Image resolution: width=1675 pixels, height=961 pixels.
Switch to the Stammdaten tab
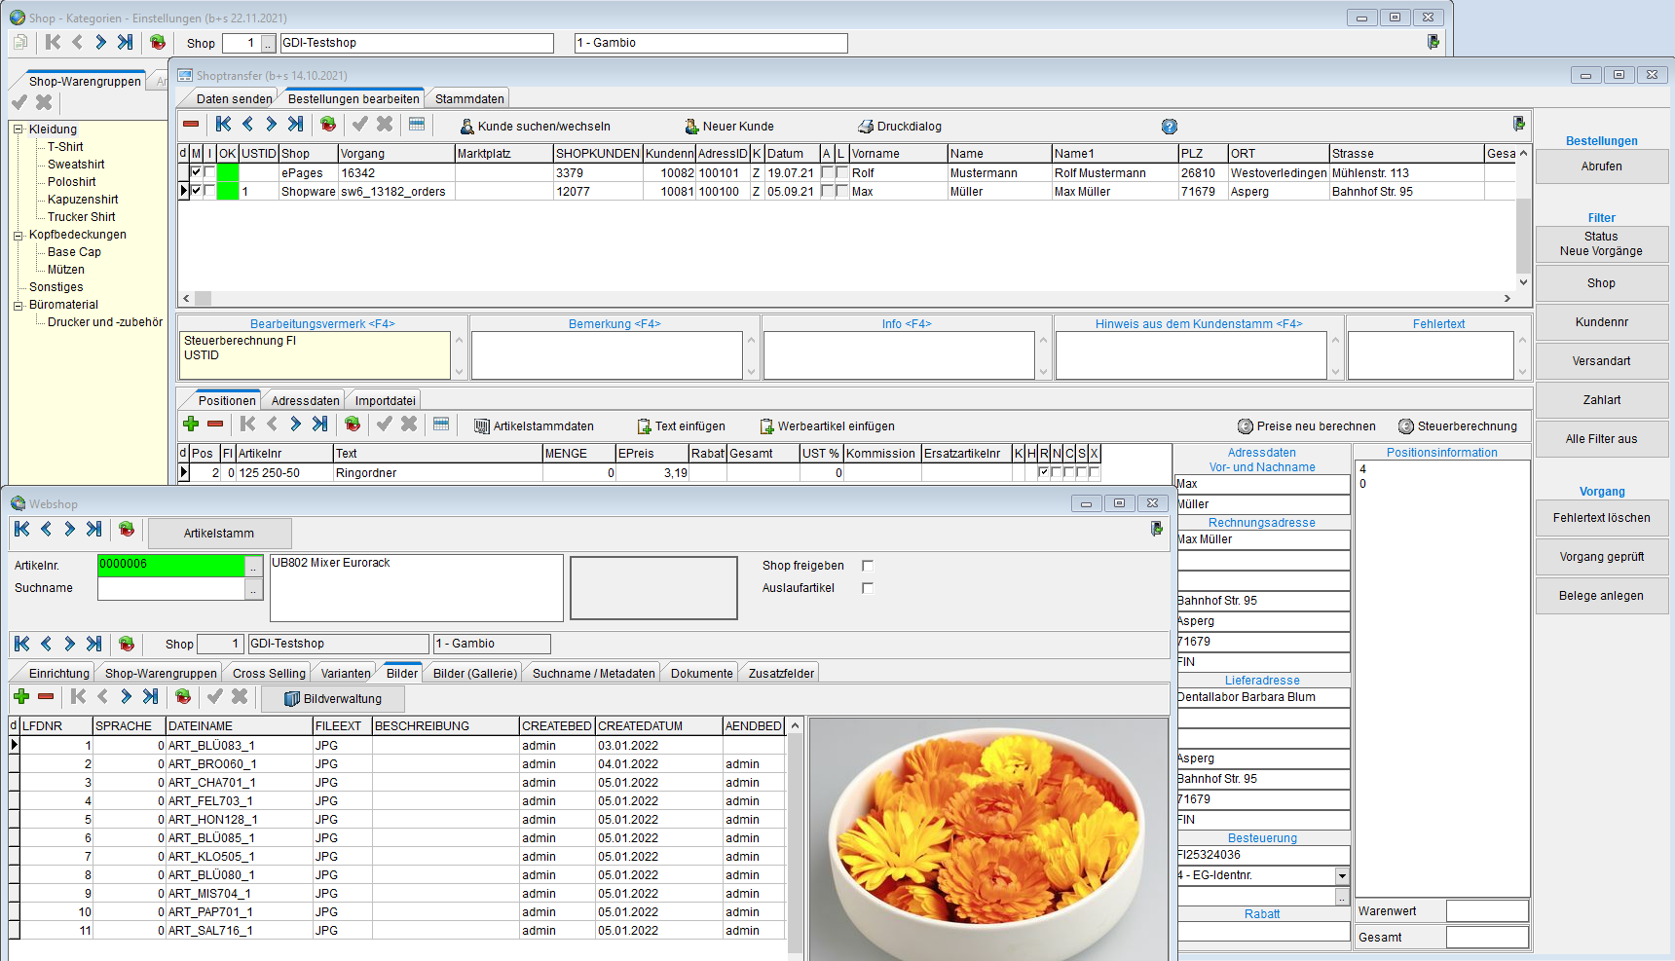coord(469,98)
